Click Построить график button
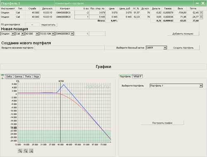Viewport: 207px width, 157px height. (x=162, y=123)
